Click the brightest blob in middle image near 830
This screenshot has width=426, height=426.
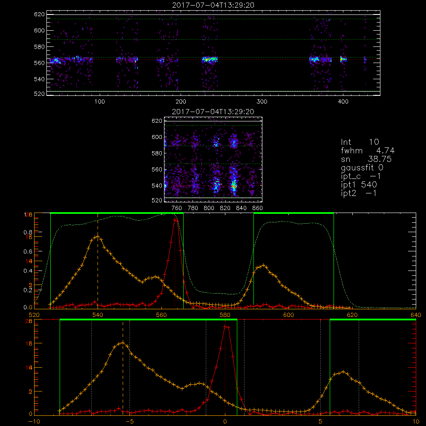(233, 186)
